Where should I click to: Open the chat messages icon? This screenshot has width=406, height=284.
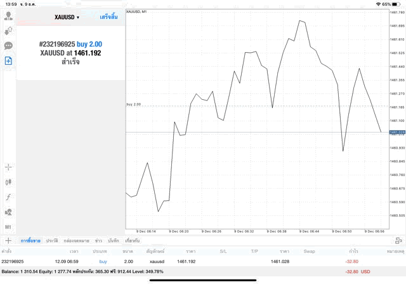(x=8, y=46)
